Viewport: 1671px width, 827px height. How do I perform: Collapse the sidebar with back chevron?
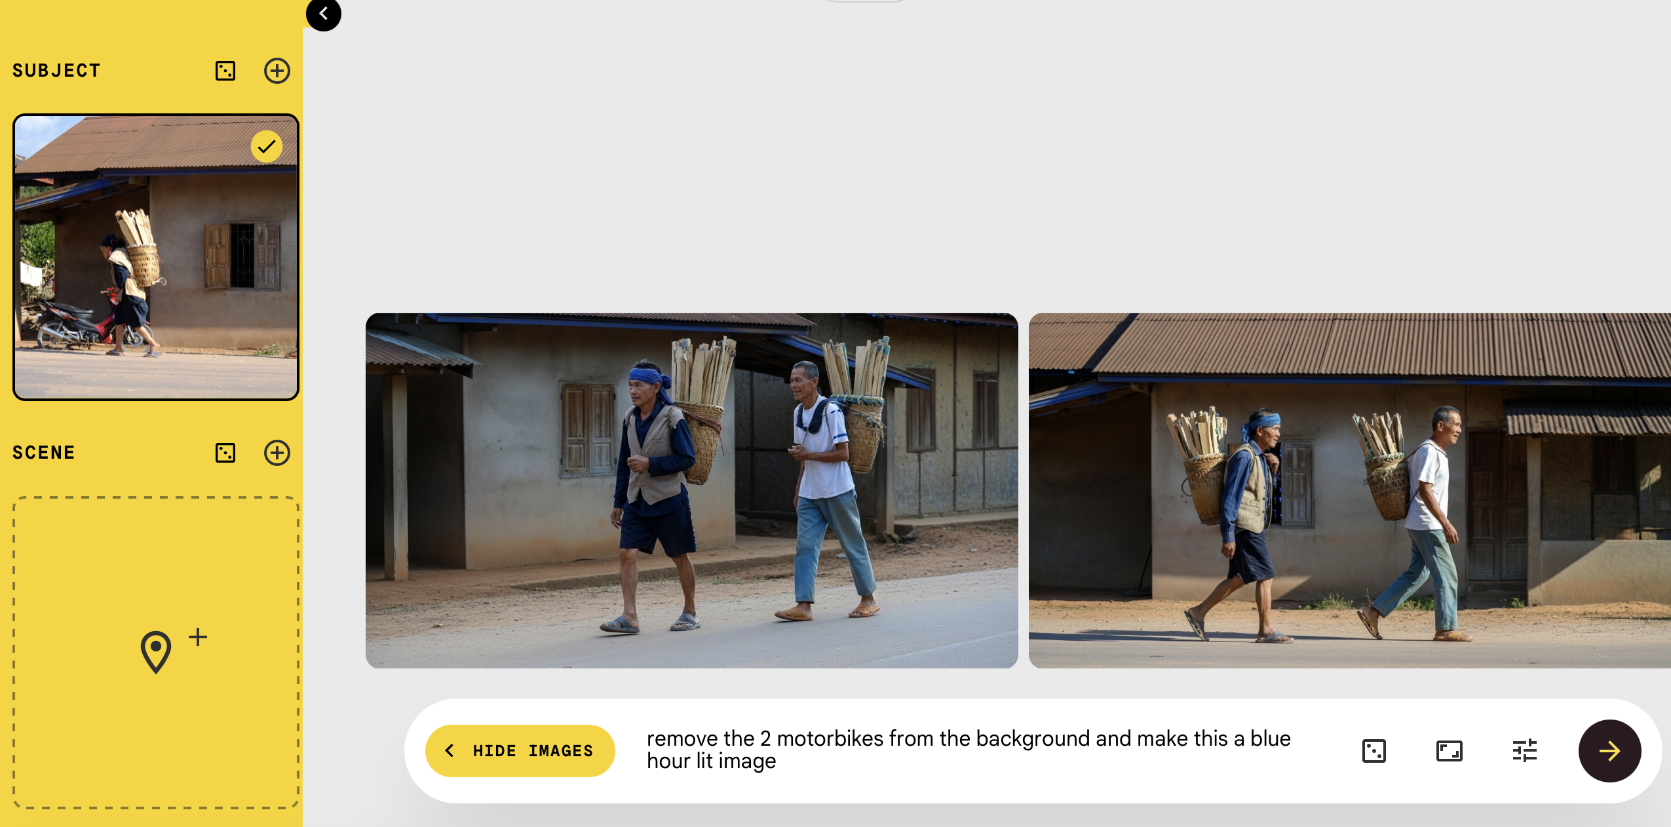(324, 14)
